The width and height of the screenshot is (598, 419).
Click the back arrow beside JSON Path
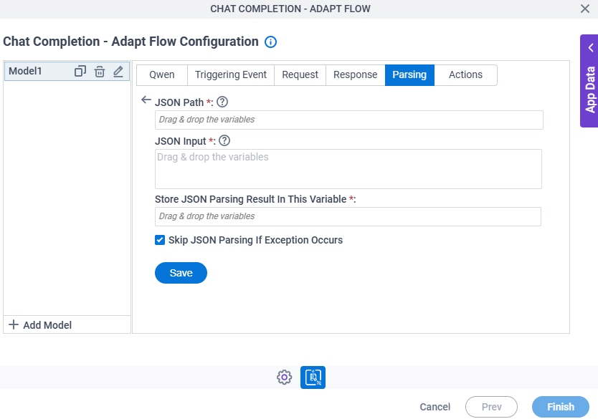click(146, 100)
